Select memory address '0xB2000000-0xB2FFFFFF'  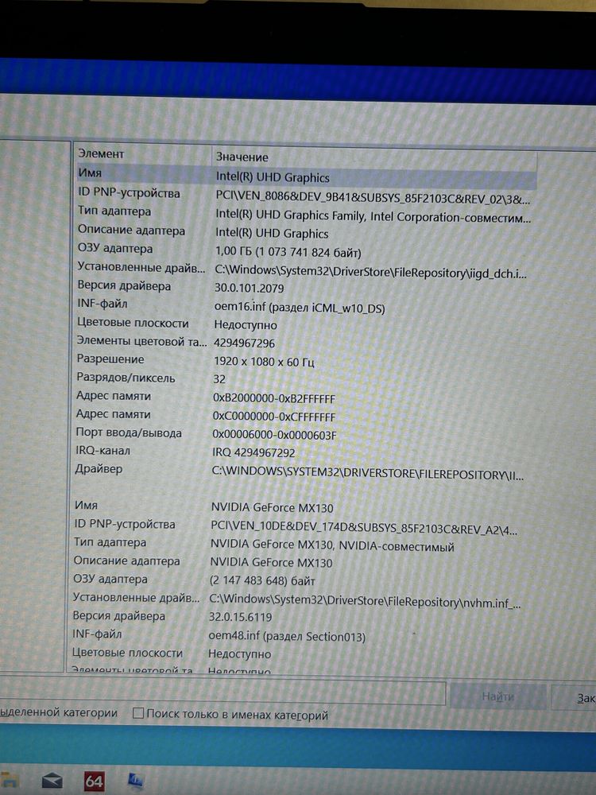273,398
